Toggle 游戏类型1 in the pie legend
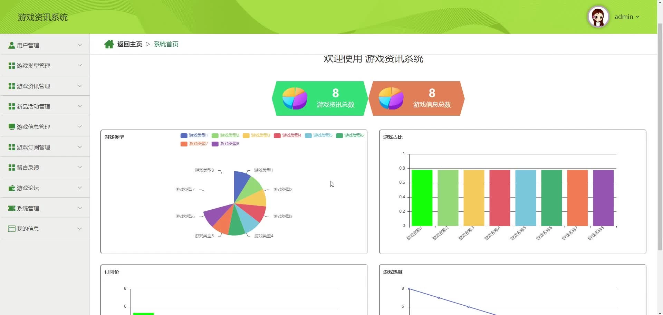This screenshot has height=315, width=663. [194, 135]
